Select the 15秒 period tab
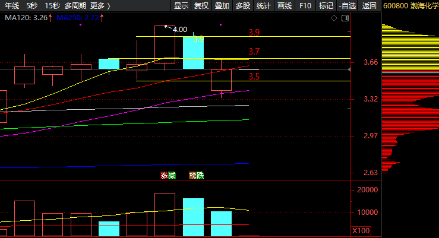This screenshot has width=439, height=238. tap(52, 5)
